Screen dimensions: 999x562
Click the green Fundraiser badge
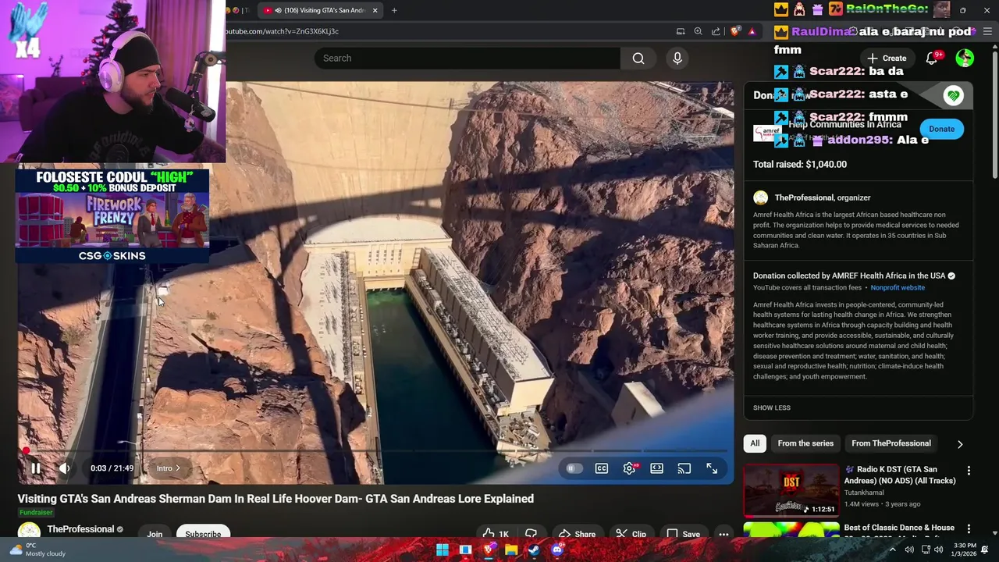click(x=36, y=513)
